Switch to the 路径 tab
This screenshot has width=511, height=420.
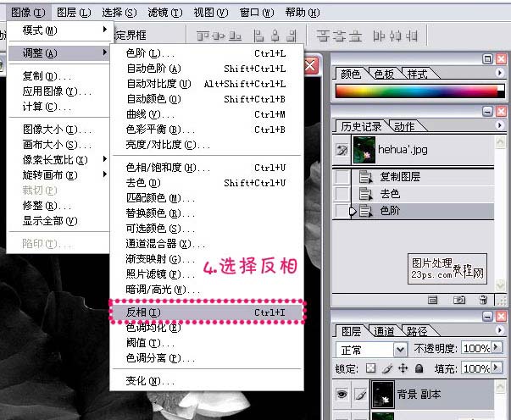pos(417,331)
